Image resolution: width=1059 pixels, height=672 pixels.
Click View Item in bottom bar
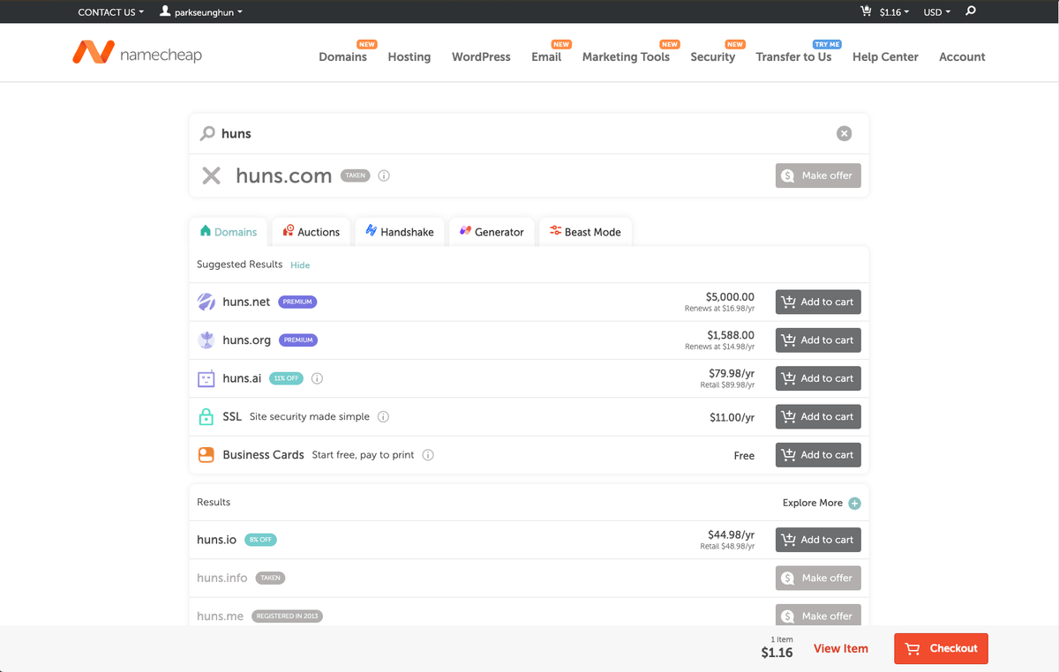point(841,648)
